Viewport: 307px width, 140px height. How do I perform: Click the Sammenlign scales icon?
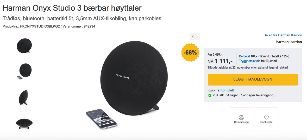tap(241, 117)
